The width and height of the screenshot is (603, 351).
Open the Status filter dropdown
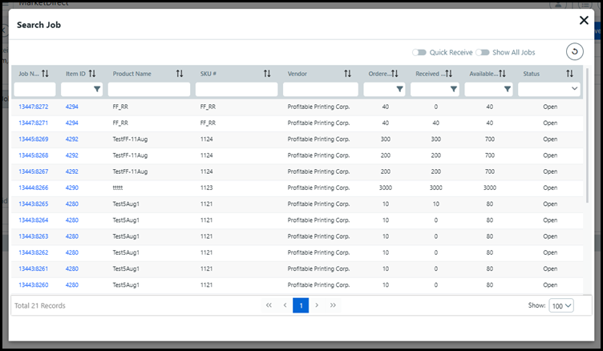[x=550, y=89]
